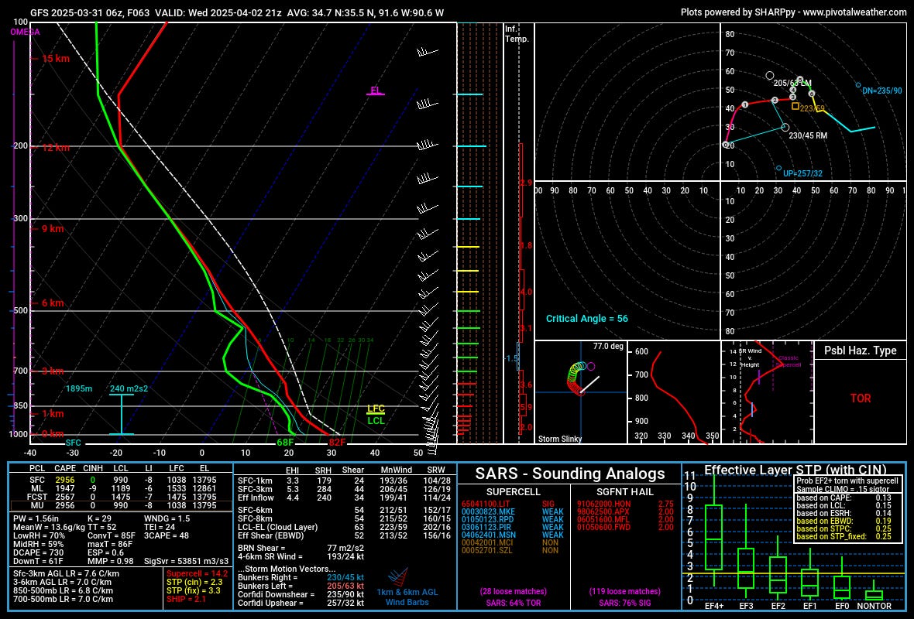Click the NONTOR green box in STP boxplot
The image size is (914, 619).
pyautogui.click(x=873, y=595)
